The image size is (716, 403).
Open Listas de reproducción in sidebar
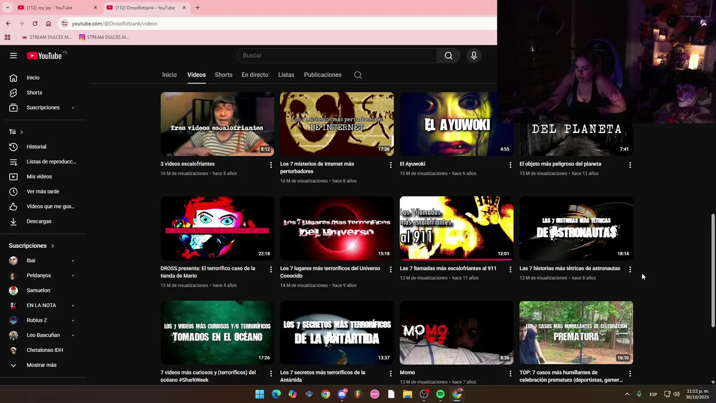pos(45,162)
